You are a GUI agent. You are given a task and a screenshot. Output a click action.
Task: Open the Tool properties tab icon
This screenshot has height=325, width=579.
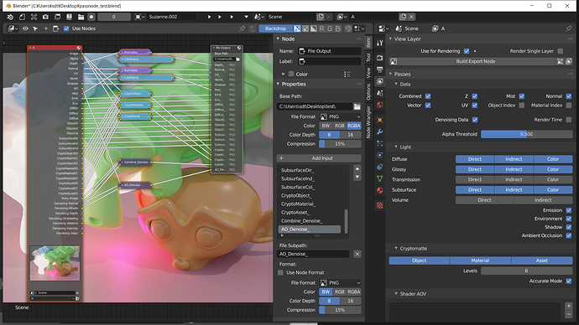[379, 43]
